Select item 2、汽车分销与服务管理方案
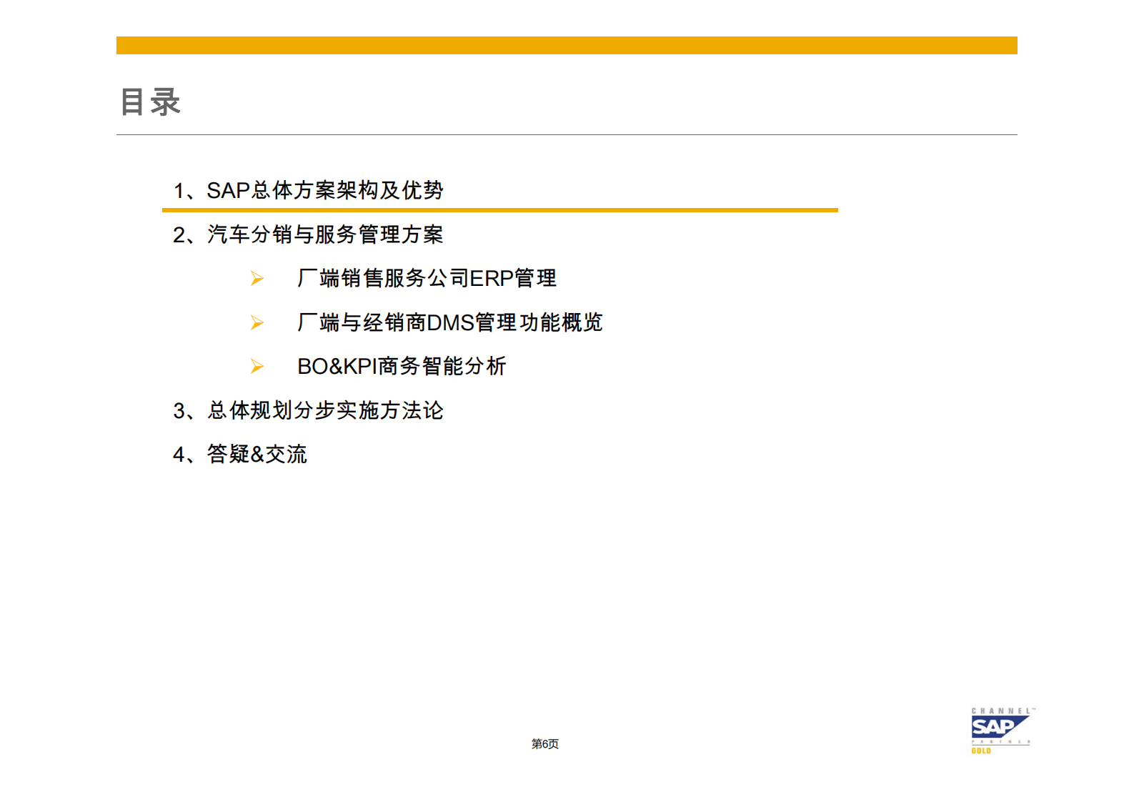 coord(308,234)
